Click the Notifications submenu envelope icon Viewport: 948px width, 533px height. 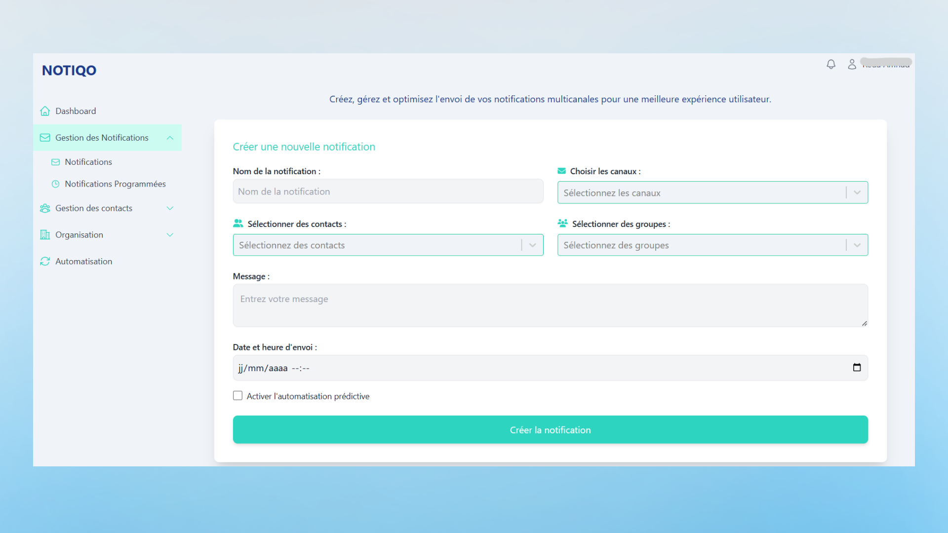click(56, 162)
